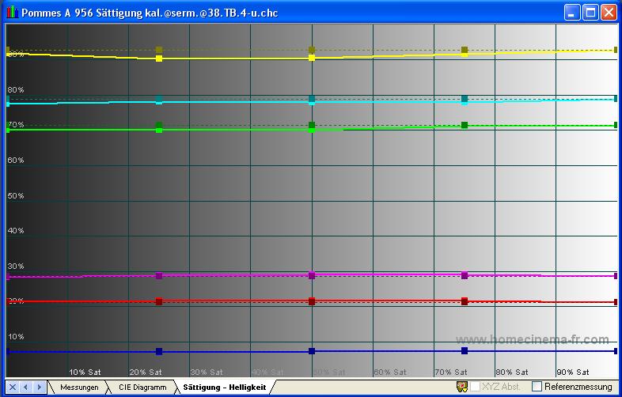
Task: Click the red data marker at 50% saturation
Action: (312, 301)
